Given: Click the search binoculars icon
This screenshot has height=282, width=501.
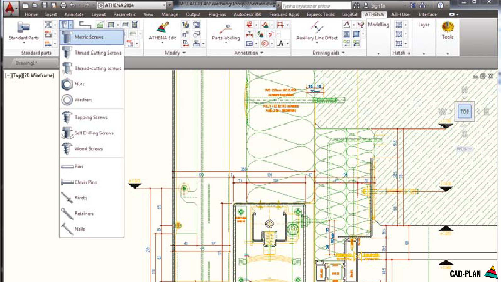Looking at the screenshot, I should [356, 5].
